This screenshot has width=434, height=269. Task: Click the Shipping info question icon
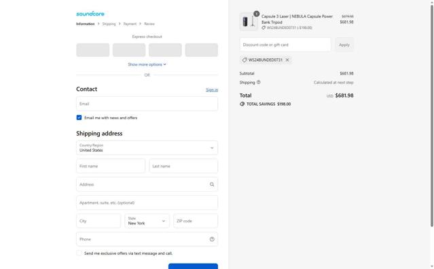click(x=259, y=82)
